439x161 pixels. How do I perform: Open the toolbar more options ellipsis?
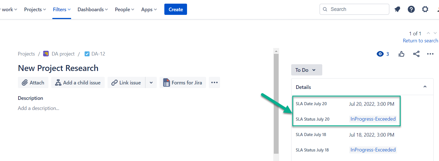point(214,83)
